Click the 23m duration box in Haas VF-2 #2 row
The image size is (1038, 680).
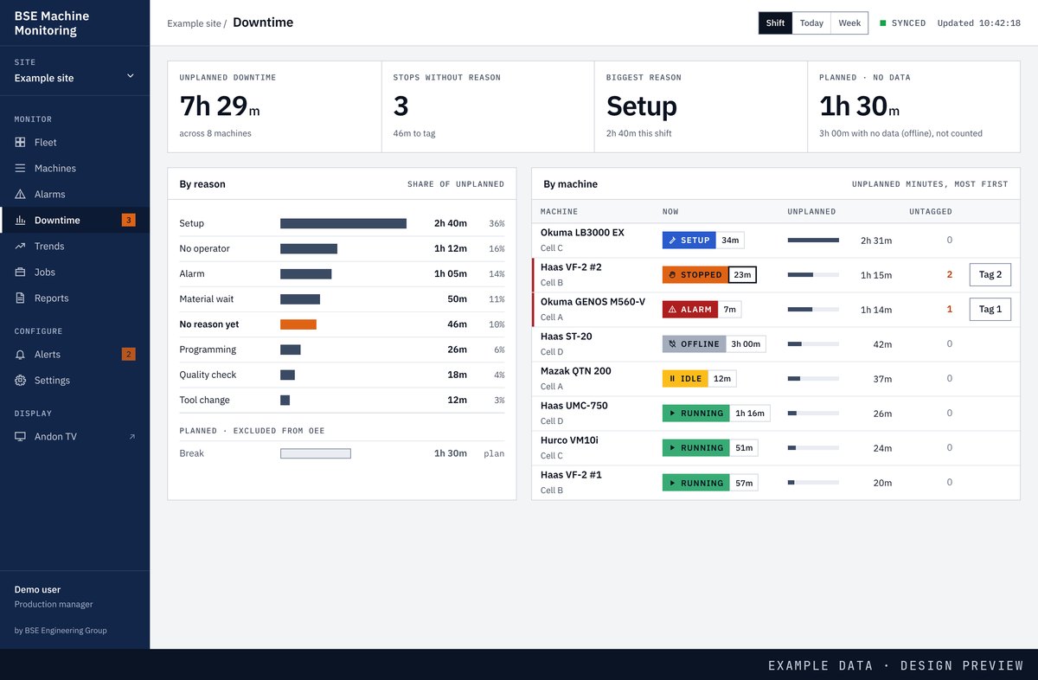coord(742,275)
